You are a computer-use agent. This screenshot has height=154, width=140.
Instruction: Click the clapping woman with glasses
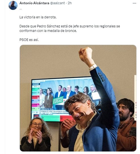click(36, 135)
